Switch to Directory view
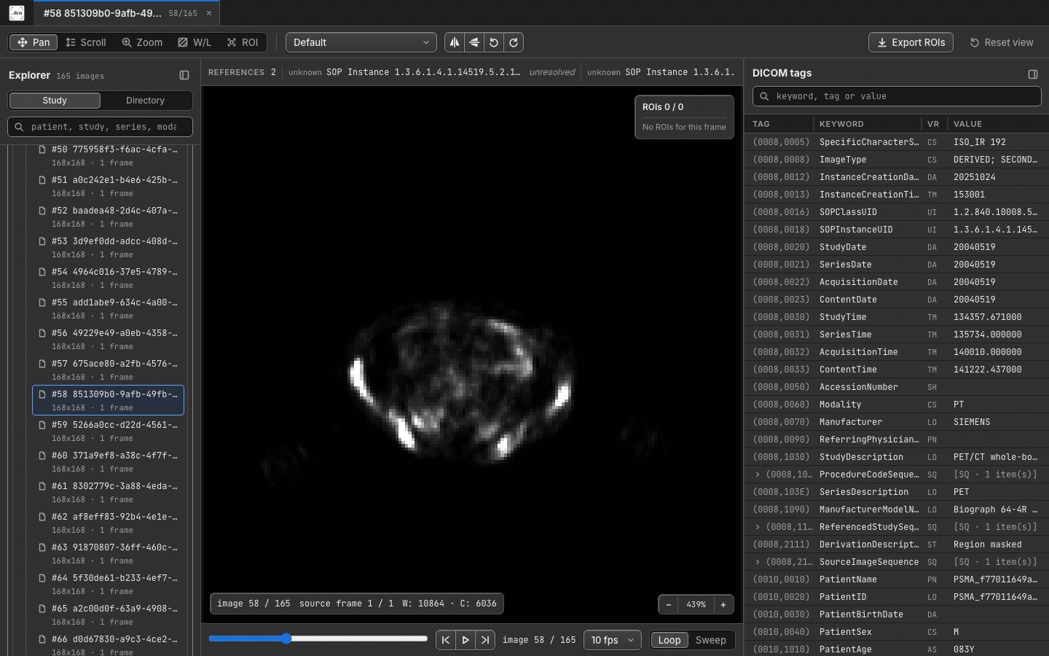The image size is (1049, 656). pyautogui.click(x=145, y=101)
